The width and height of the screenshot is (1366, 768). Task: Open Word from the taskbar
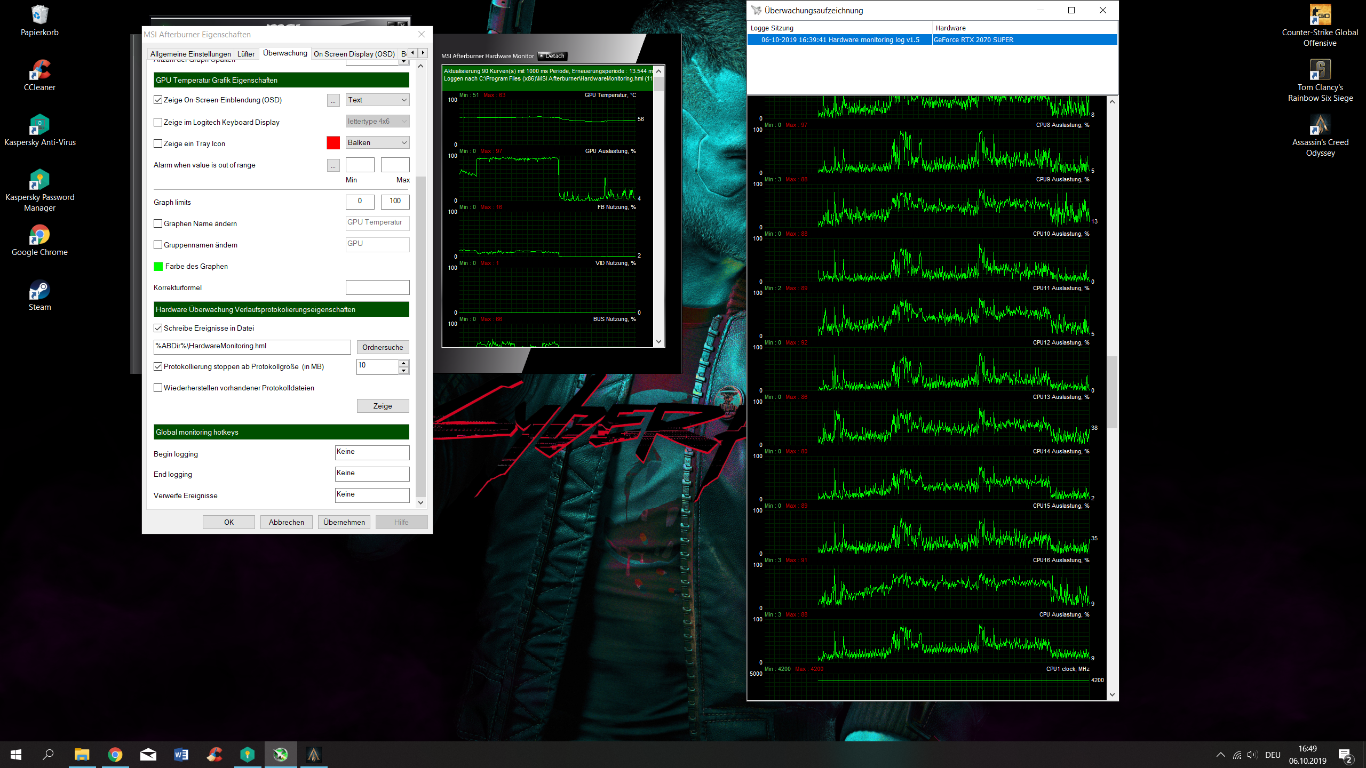click(181, 754)
